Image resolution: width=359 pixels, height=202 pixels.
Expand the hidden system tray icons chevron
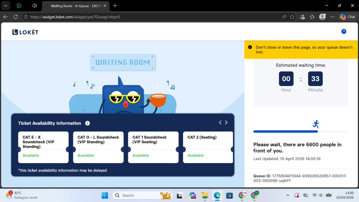[x=288, y=195]
